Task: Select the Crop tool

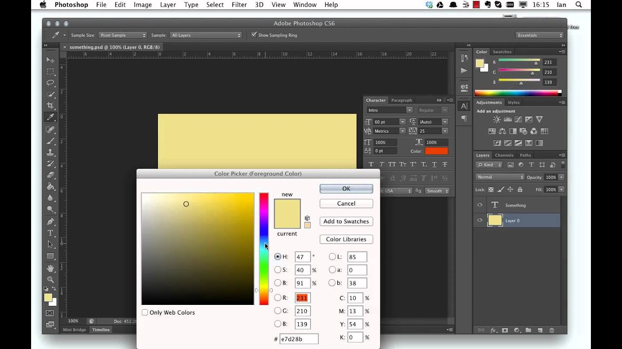Action: point(50,105)
